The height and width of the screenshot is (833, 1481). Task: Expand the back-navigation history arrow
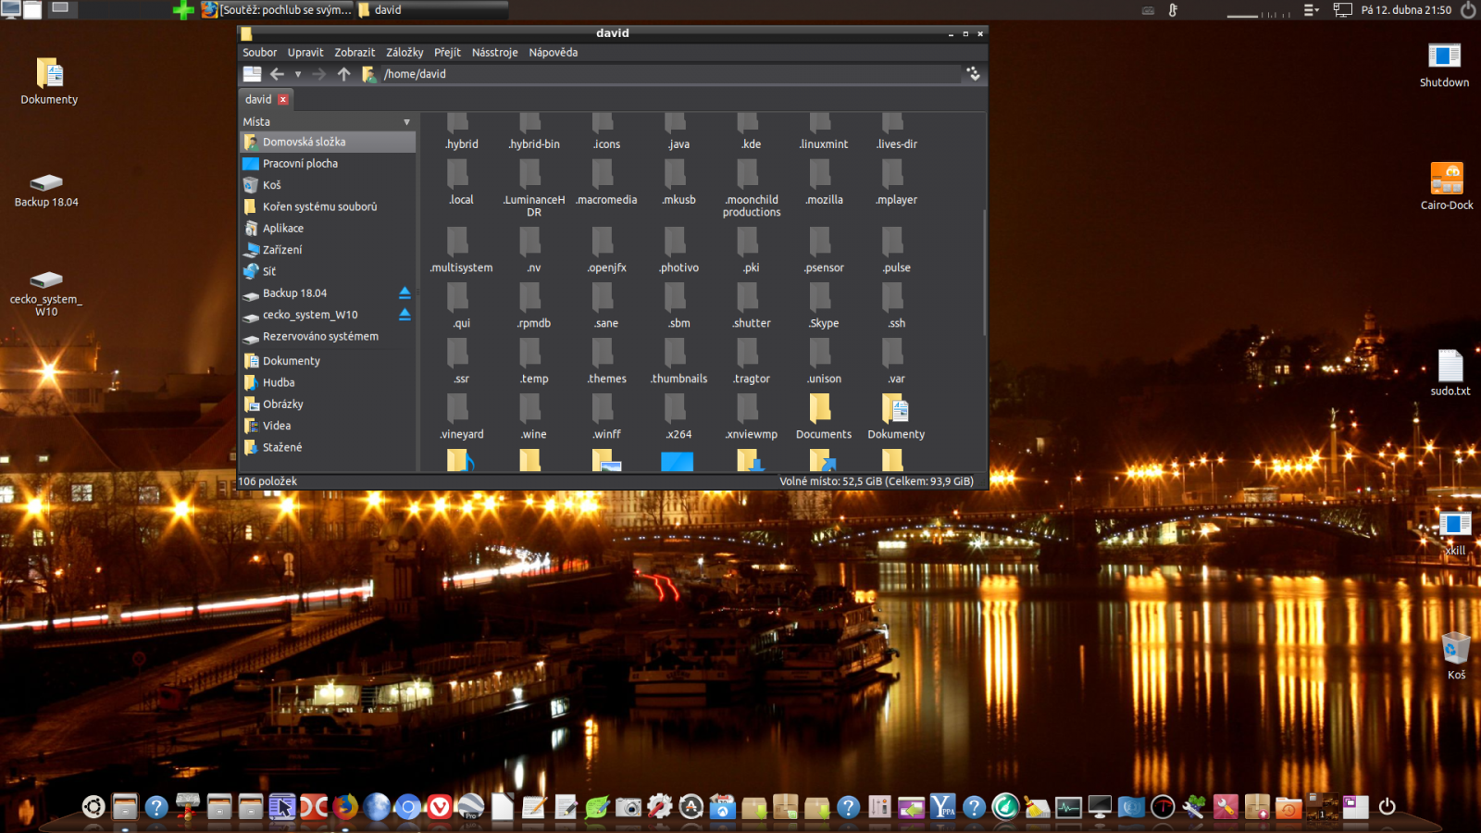(x=298, y=74)
